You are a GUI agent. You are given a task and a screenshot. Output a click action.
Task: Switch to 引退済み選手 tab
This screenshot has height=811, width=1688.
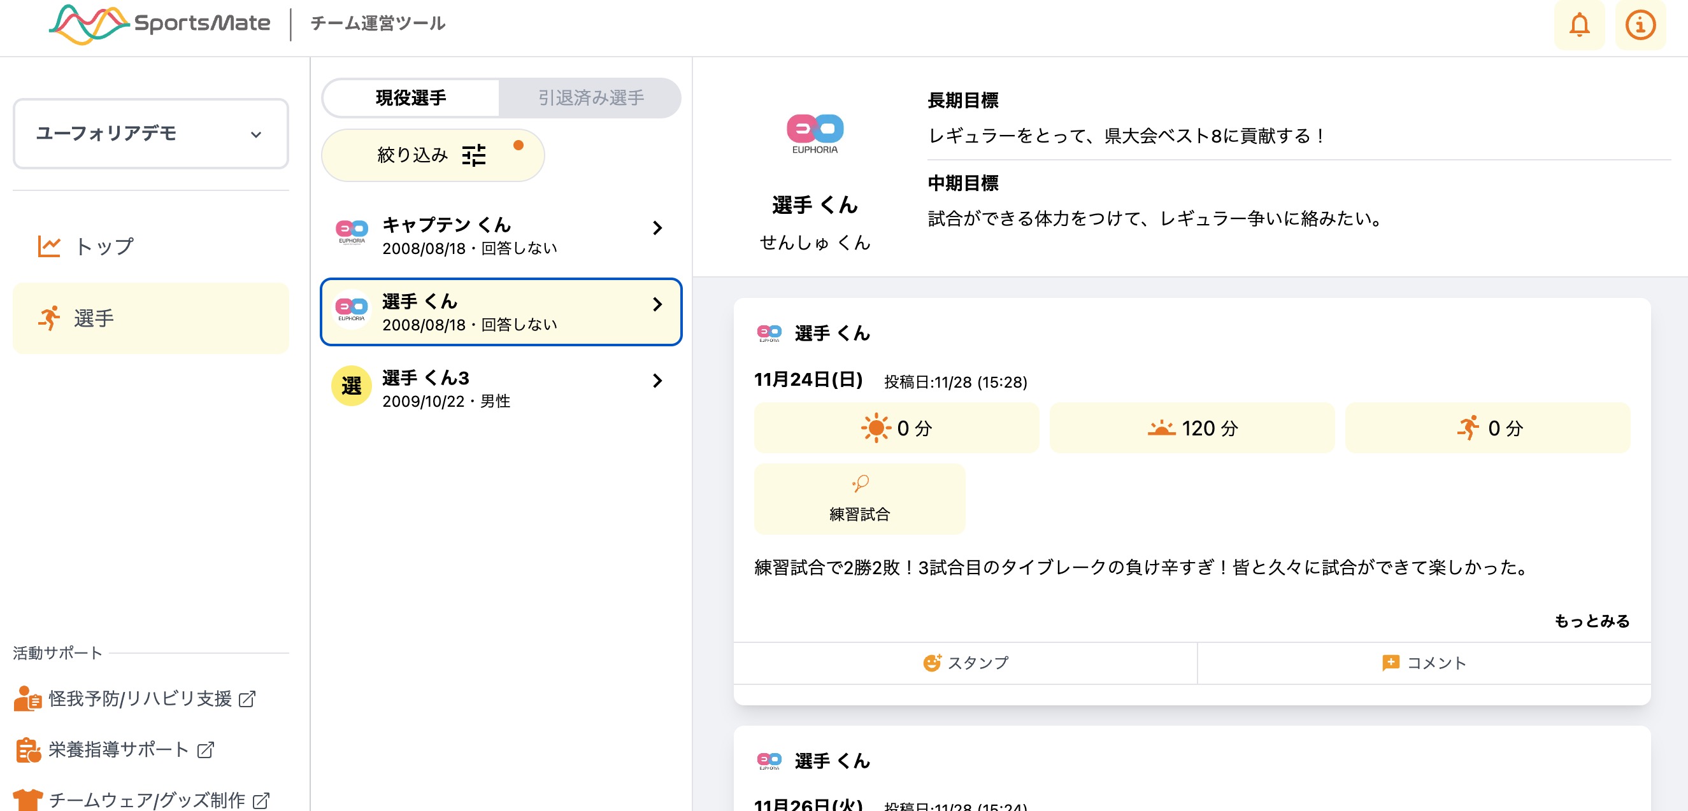point(590,98)
